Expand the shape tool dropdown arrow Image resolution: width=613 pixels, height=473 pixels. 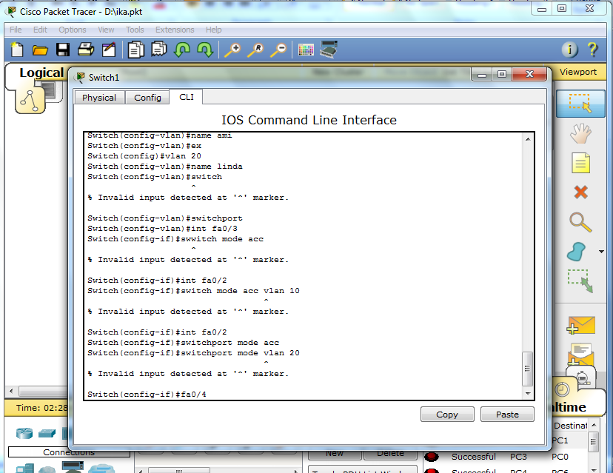(601, 252)
